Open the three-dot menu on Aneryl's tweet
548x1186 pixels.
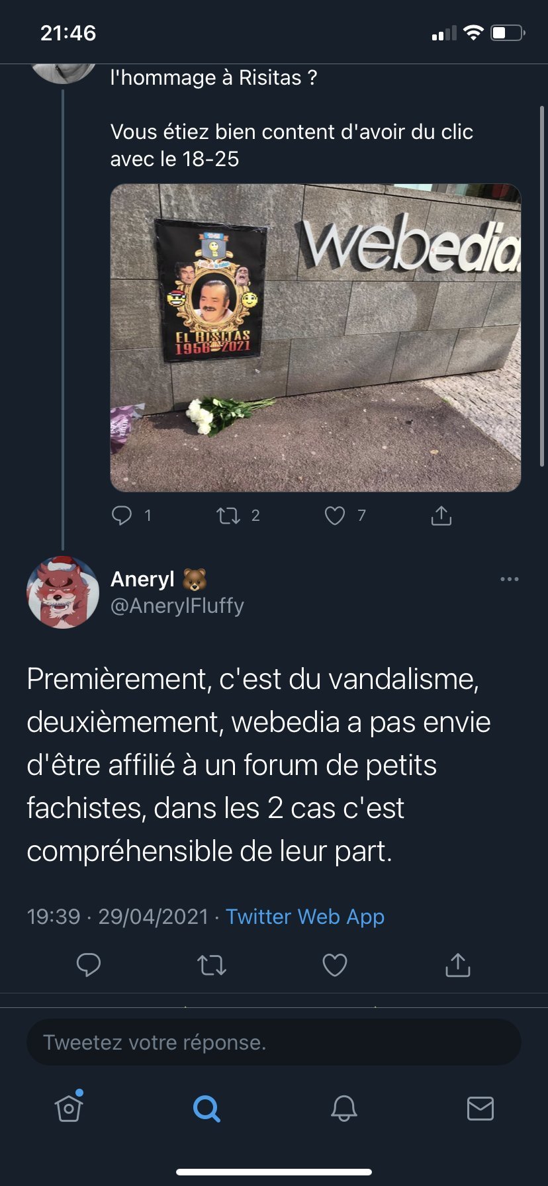(x=510, y=579)
